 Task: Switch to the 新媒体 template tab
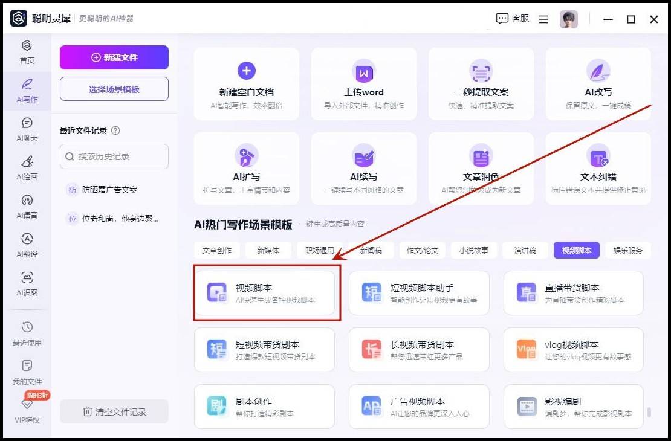[x=268, y=250]
